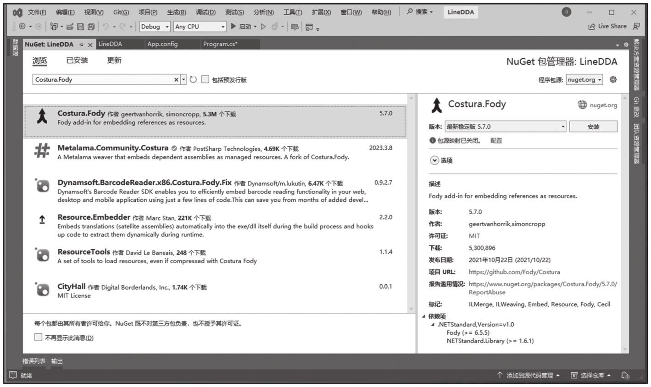Image resolution: width=651 pixels, height=387 pixels.
Task: Click the feedback icon next to Live Share
Action: pyautogui.click(x=636, y=27)
